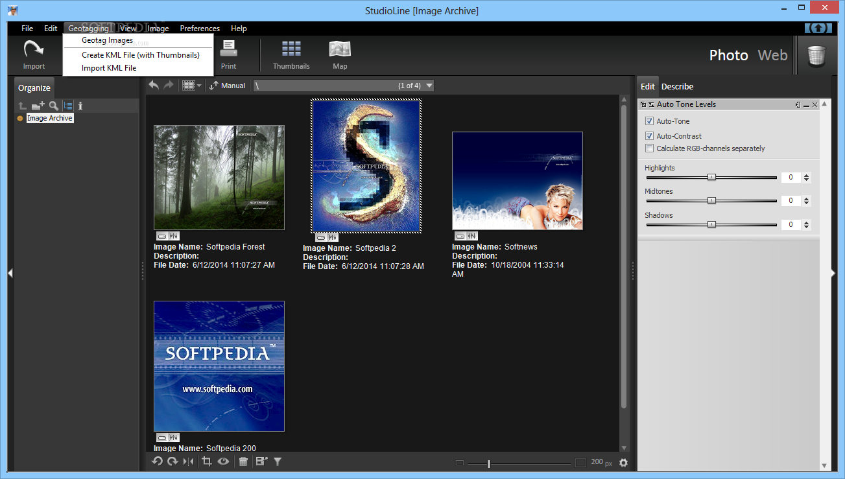Click the Import toolbar icon
The width and height of the screenshot is (845, 479).
34,54
